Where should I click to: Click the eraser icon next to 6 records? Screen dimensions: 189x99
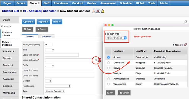[x=185, y=45]
